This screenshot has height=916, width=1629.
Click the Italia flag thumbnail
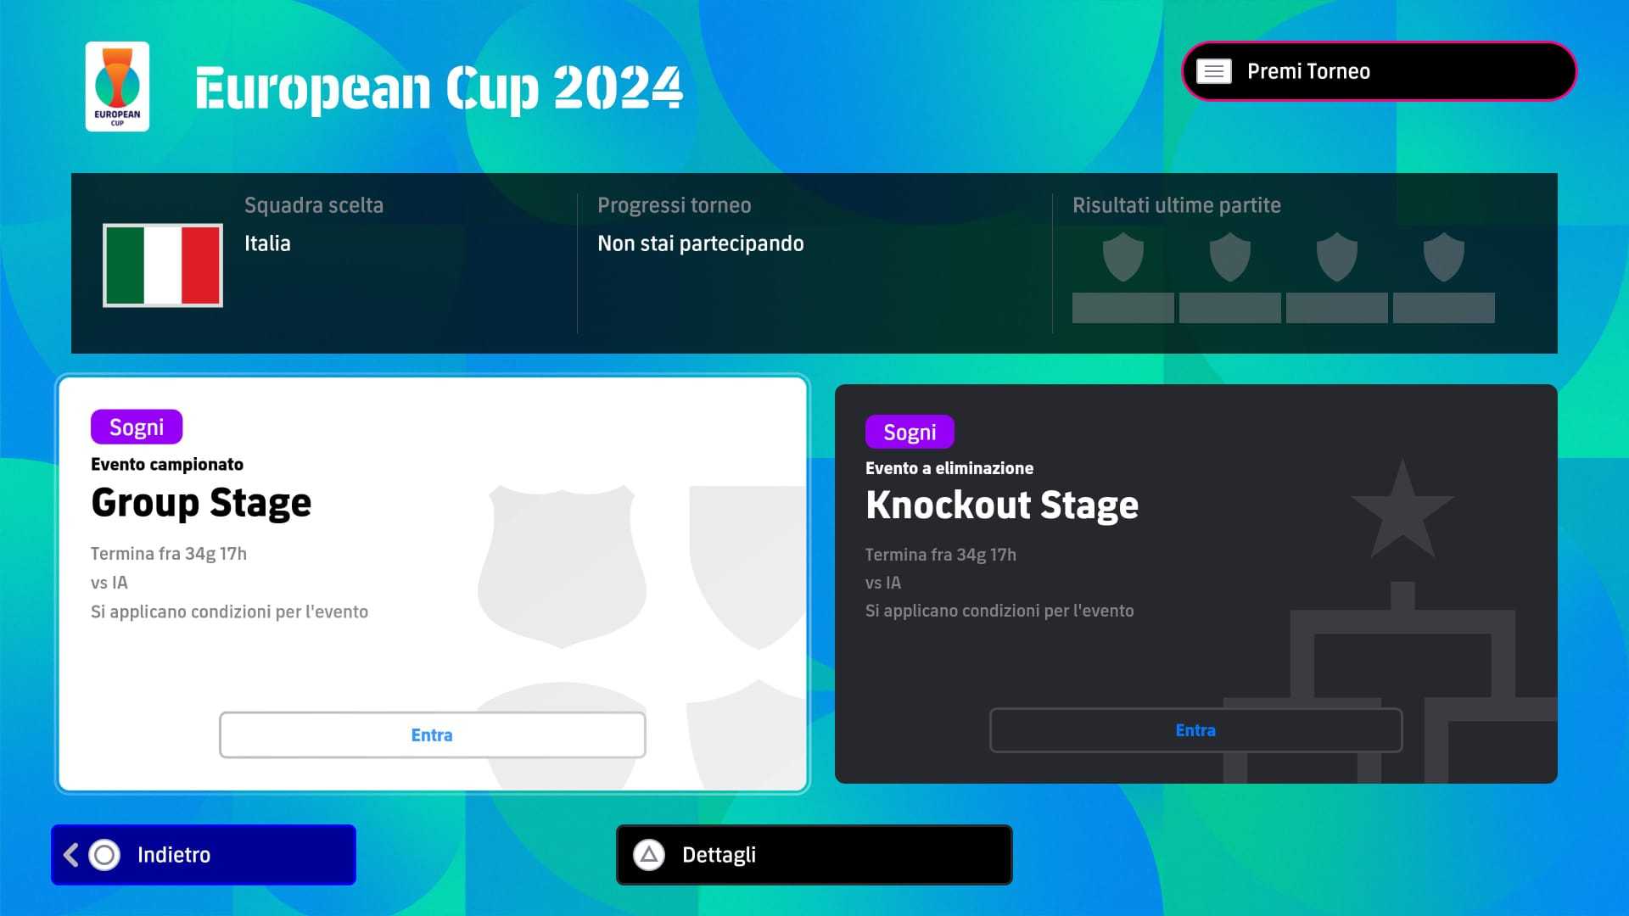point(163,265)
